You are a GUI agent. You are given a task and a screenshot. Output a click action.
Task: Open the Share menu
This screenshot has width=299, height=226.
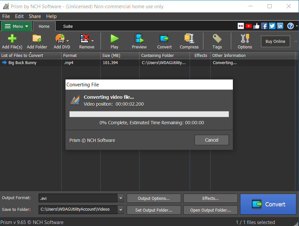[35, 16]
